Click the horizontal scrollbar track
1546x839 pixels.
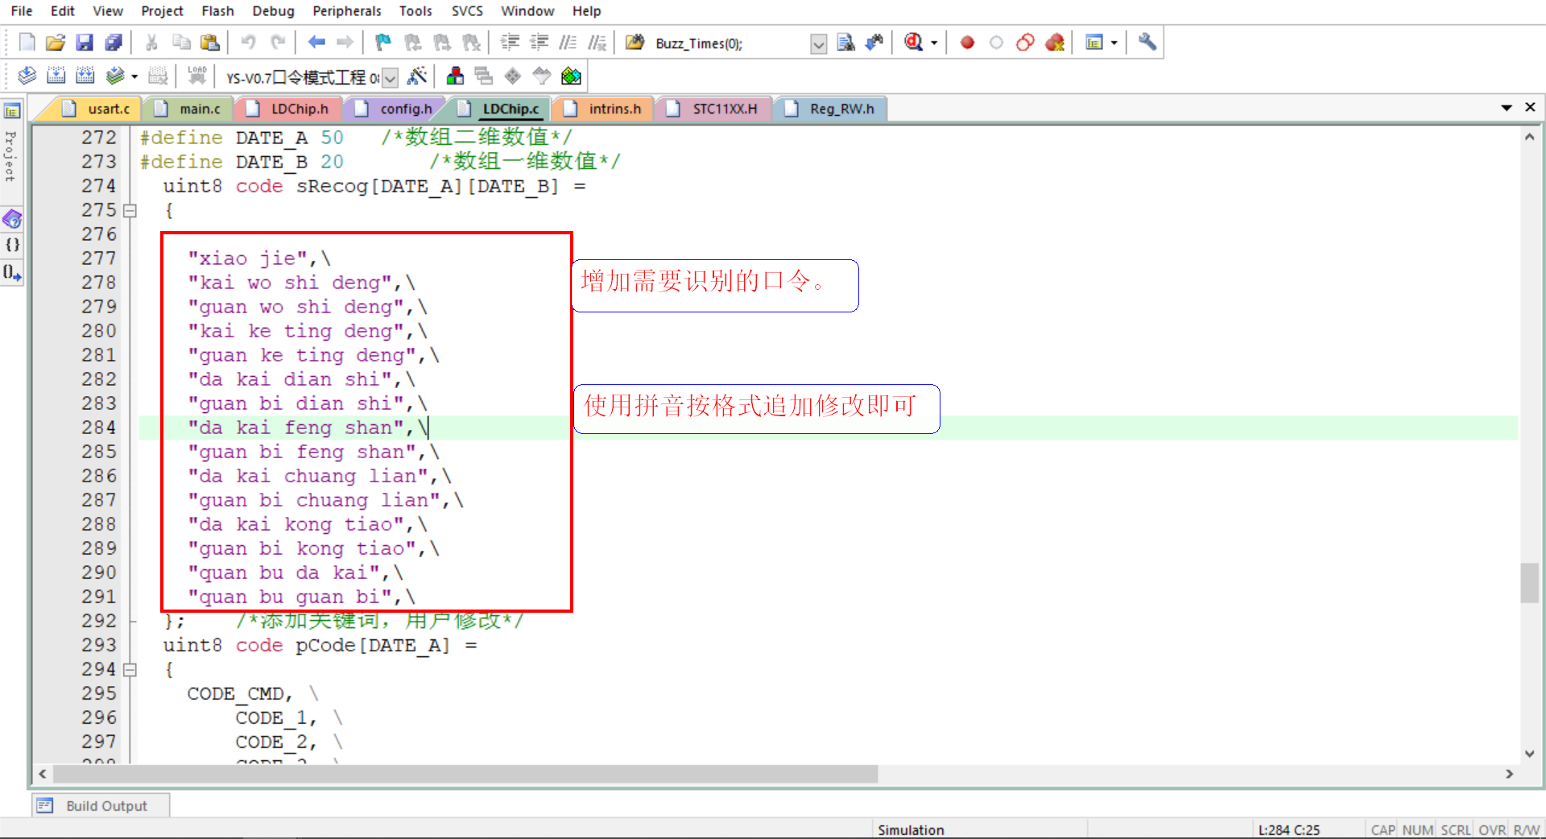[x=1127, y=774]
